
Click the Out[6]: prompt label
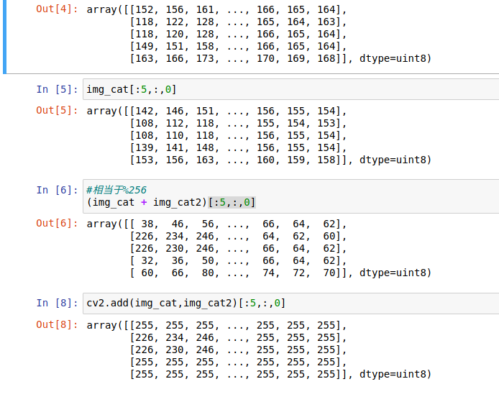[x=57, y=223]
